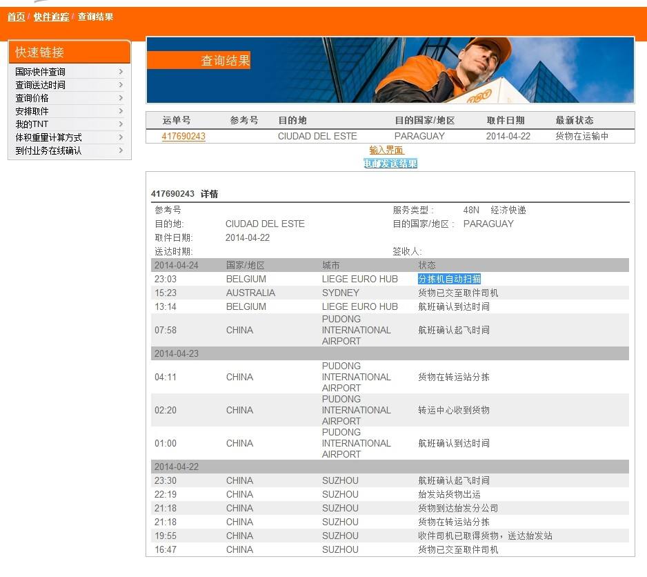Click the SYDNEY city cell

(x=341, y=293)
